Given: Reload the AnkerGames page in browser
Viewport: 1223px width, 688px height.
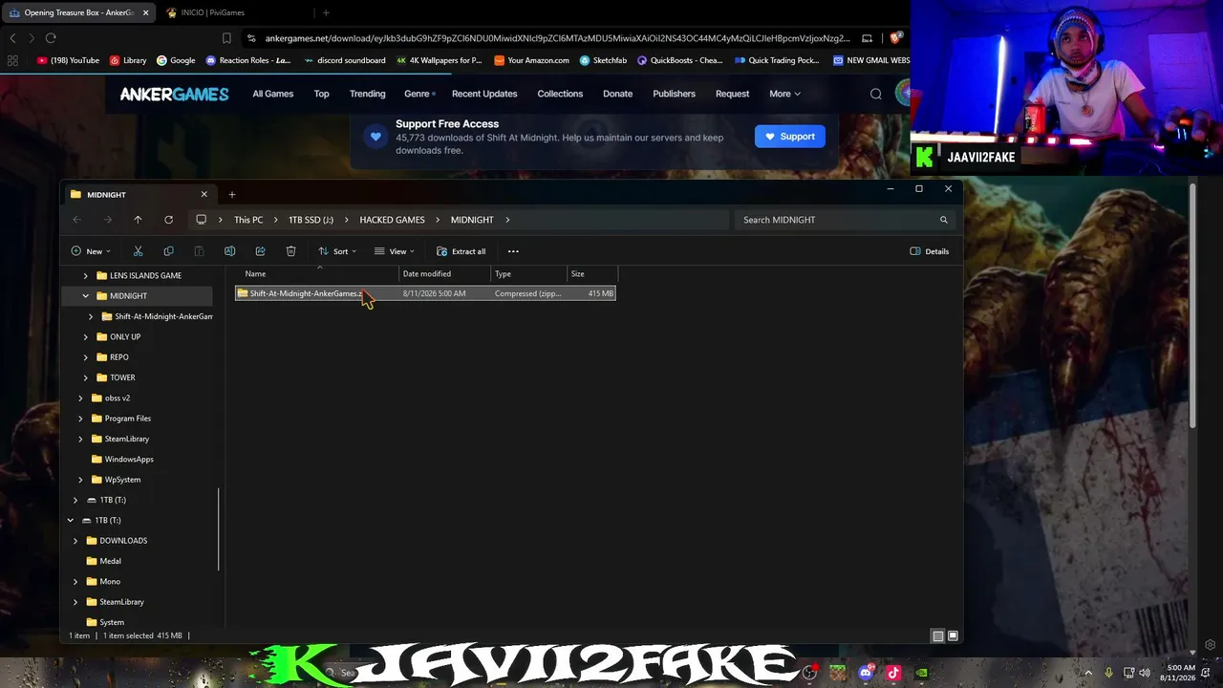Looking at the screenshot, I should [x=51, y=38].
